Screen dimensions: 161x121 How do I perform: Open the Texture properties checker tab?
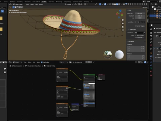point(151,76)
